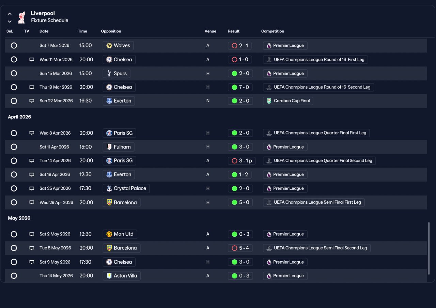Click the TV icon for Crystal Palace fixture
This screenshot has width=436, height=308.
32,188
